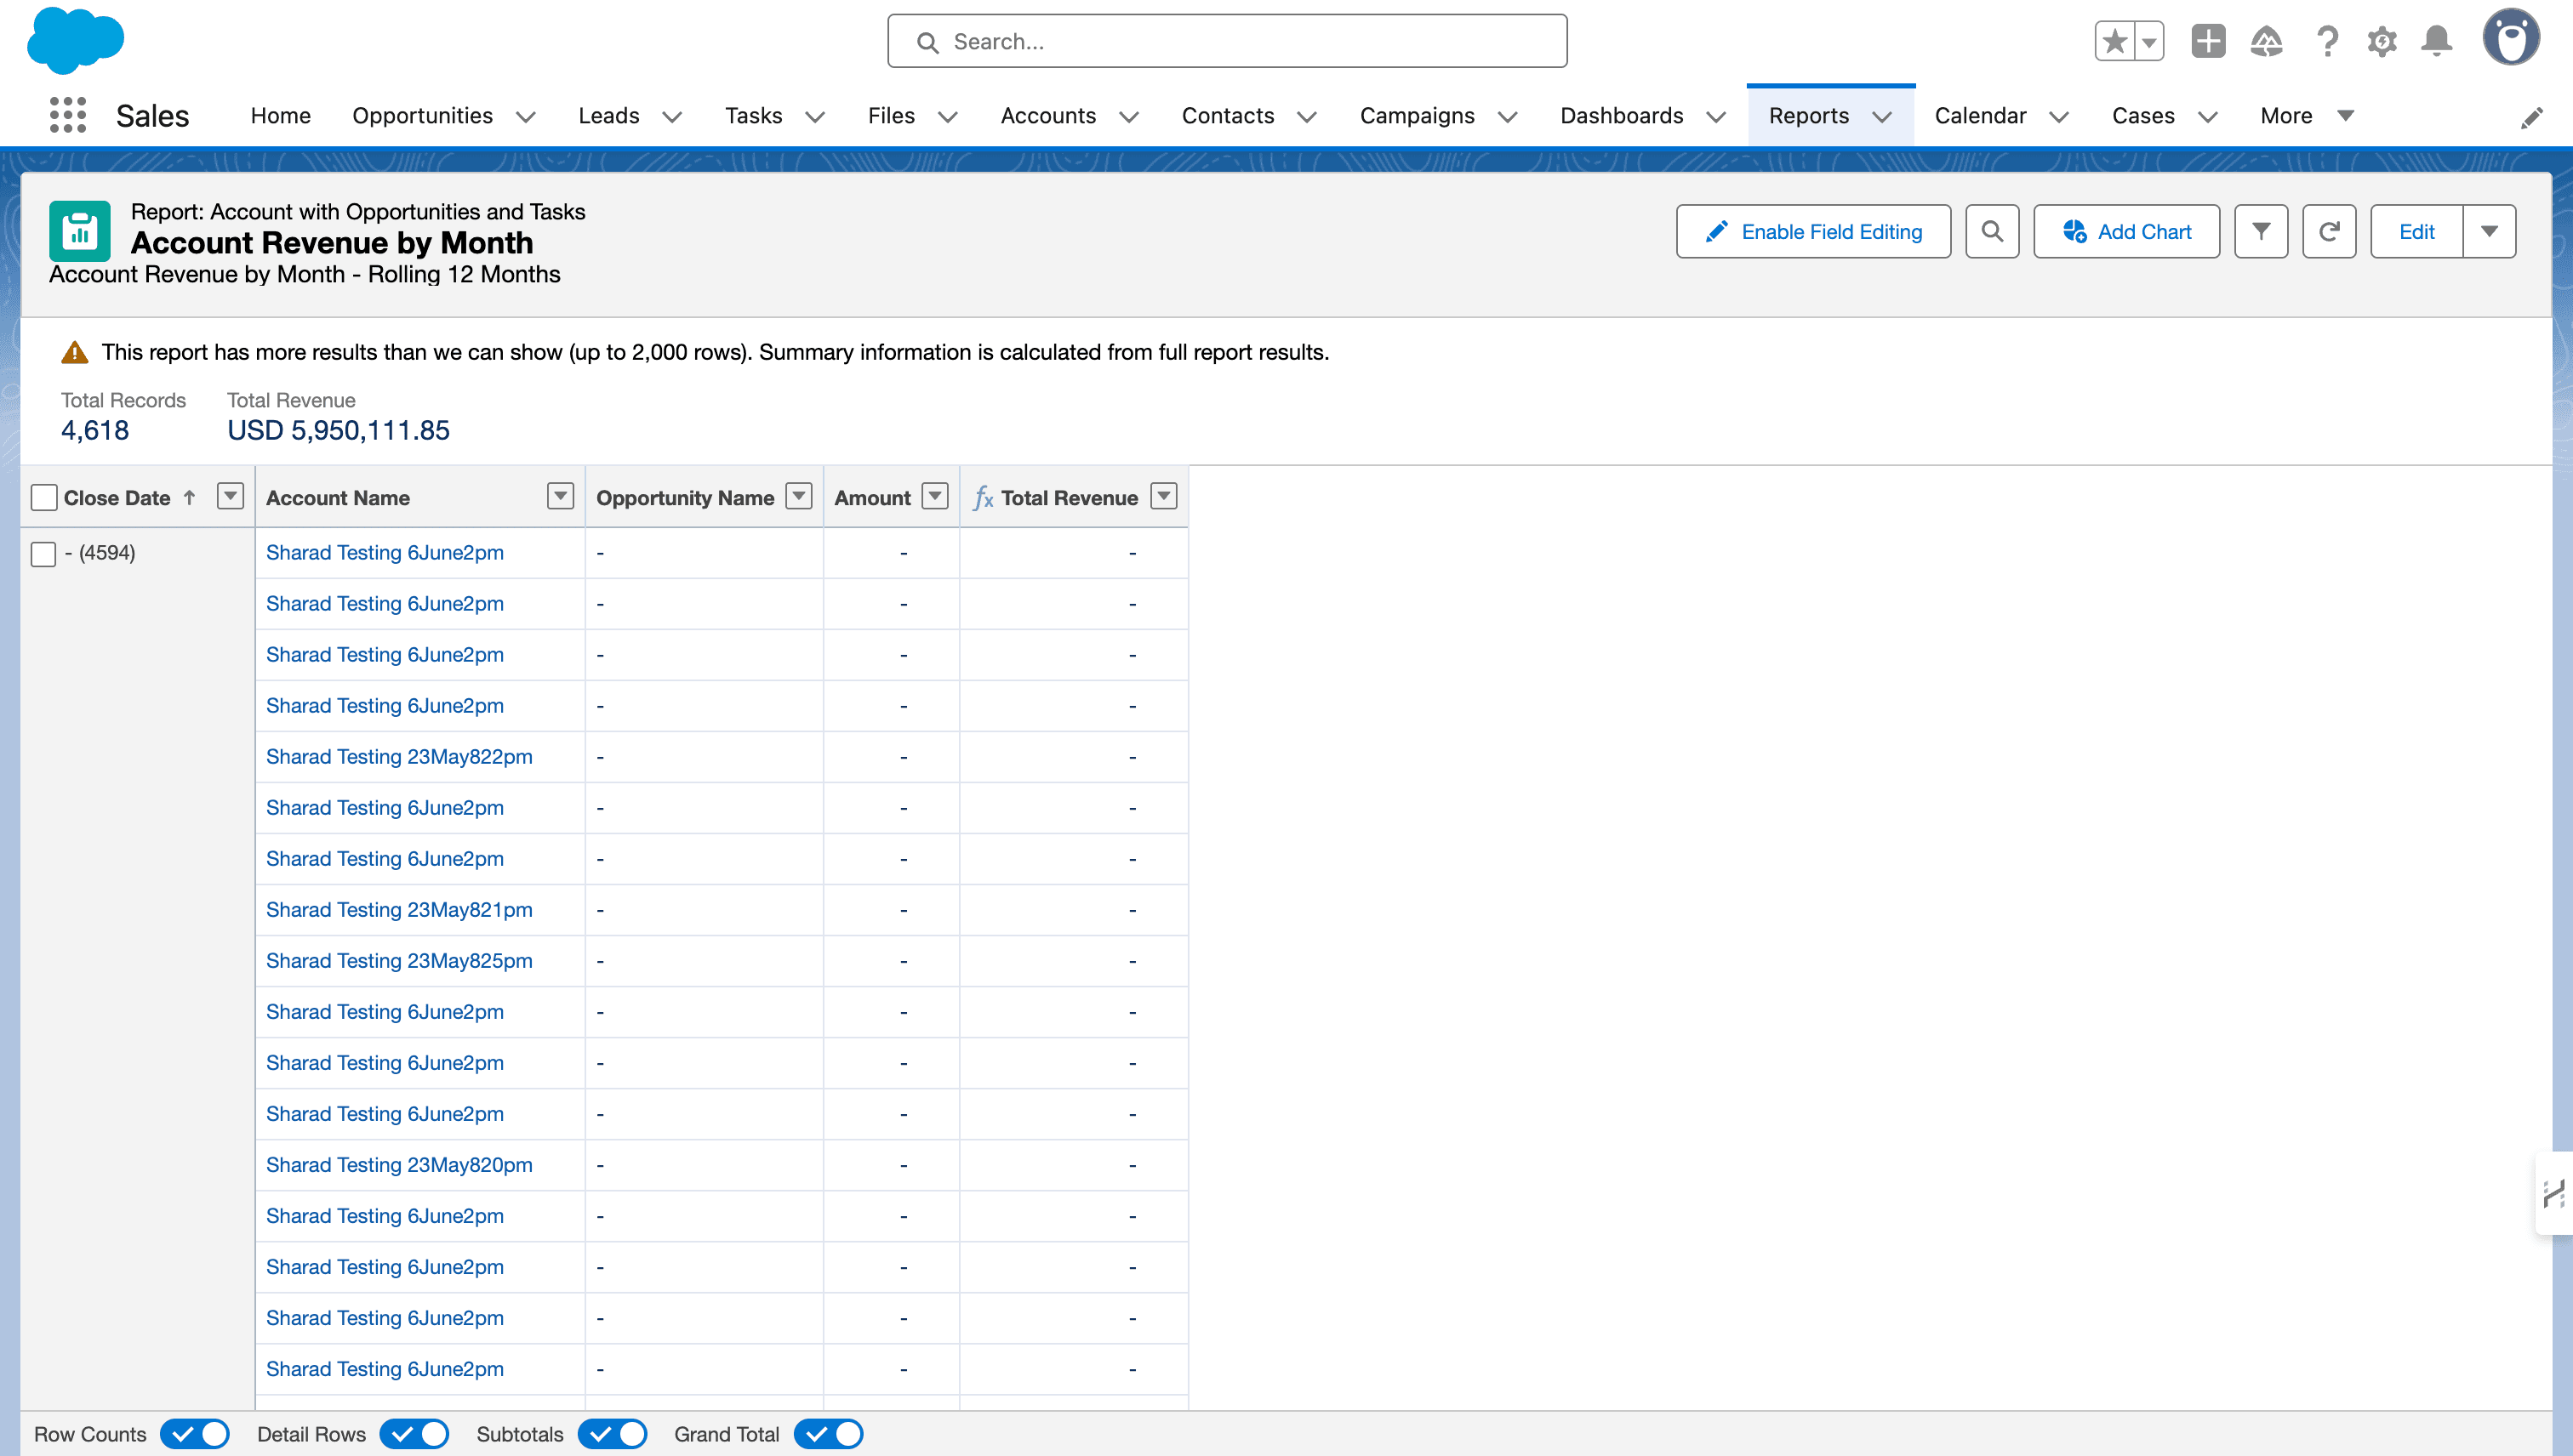Click the Enable Field Editing button
The width and height of the screenshot is (2573, 1456).
click(1812, 232)
